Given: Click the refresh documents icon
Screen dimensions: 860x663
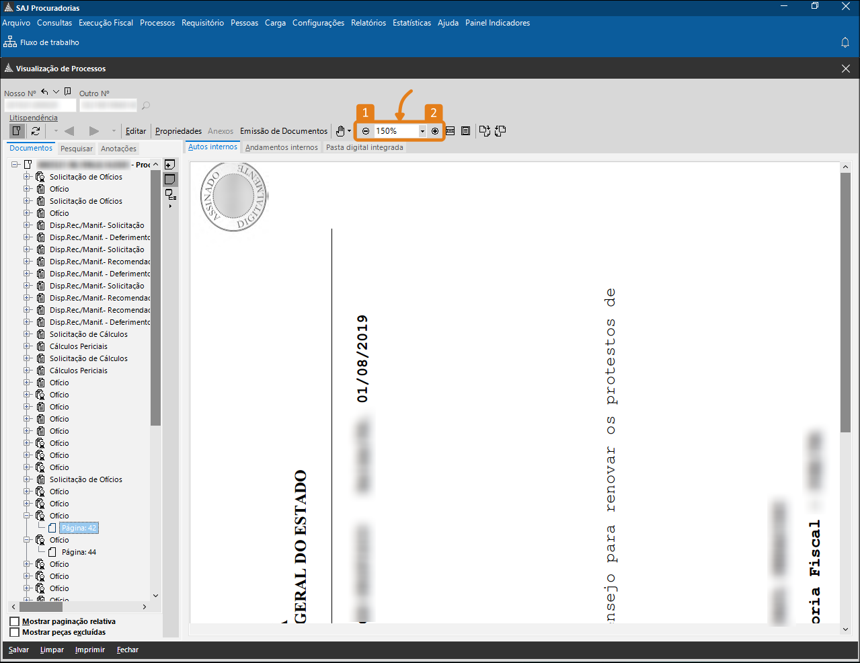Looking at the screenshot, I should click(x=36, y=131).
